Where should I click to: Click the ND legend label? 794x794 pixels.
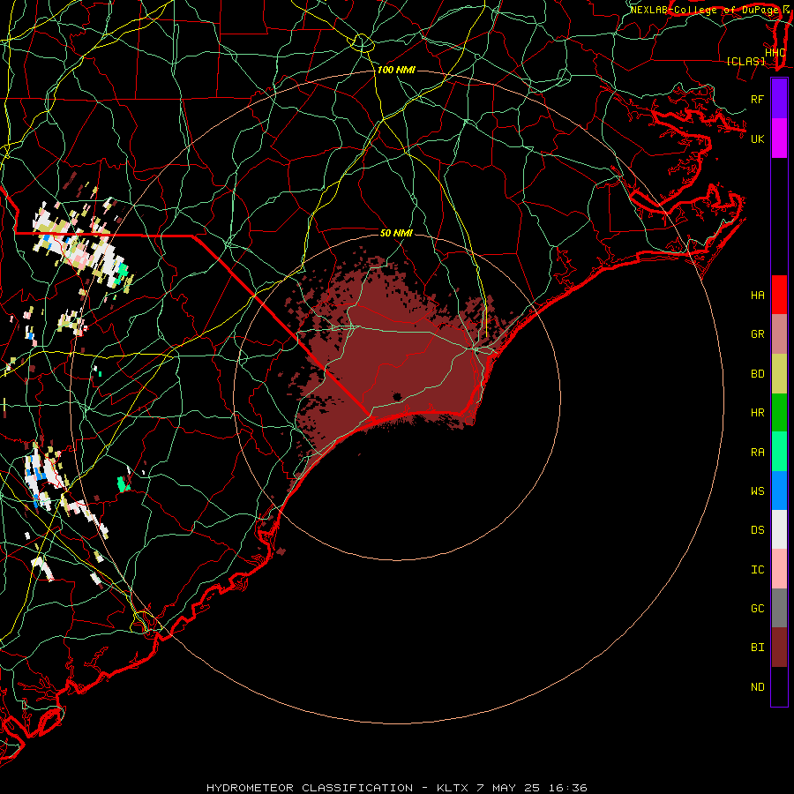(757, 687)
